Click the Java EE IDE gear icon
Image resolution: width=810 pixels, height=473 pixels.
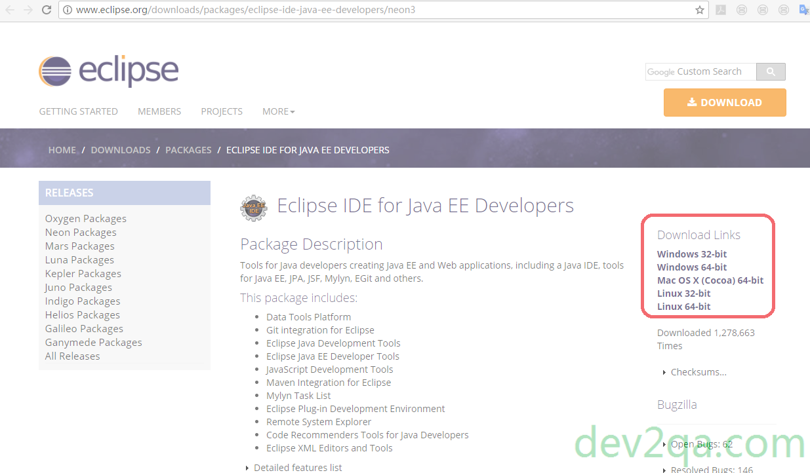[x=254, y=208]
